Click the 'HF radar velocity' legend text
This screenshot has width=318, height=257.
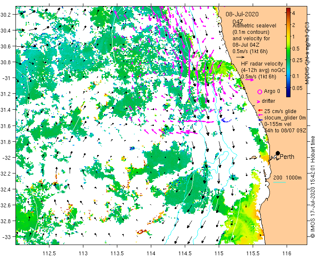(x=262, y=64)
